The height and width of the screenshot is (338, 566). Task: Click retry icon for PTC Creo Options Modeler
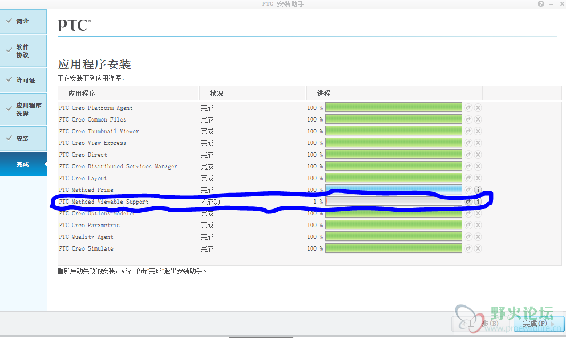point(468,213)
